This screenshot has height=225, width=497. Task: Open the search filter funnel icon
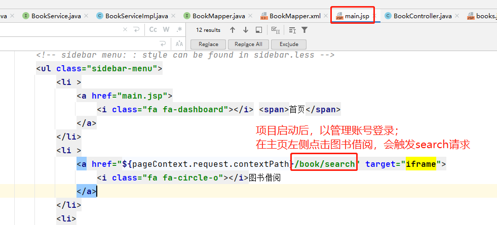(x=304, y=30)
